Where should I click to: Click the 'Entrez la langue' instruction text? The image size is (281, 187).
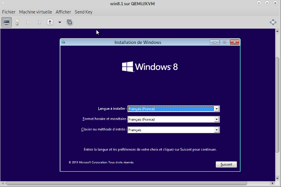(x=150, y=149)
